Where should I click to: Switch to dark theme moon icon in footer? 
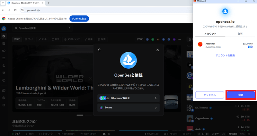203,134
